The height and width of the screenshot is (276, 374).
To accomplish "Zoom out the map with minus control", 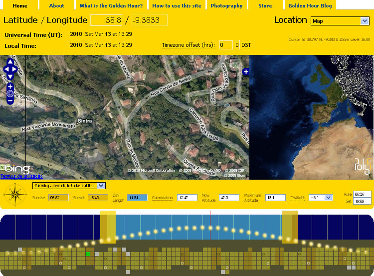I will point(10,101).
